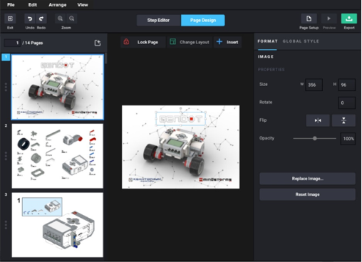This screenshot has height=262, width=362.
Task: Click the Replace Image button
Action: coord(307,179)
